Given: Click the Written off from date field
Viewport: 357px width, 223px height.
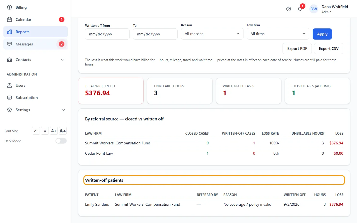Looking at the screenshot, I should (107, 34).
